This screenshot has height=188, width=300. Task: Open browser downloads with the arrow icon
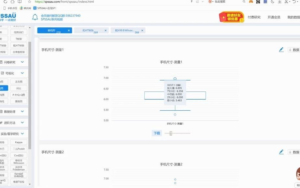[280, 2]
